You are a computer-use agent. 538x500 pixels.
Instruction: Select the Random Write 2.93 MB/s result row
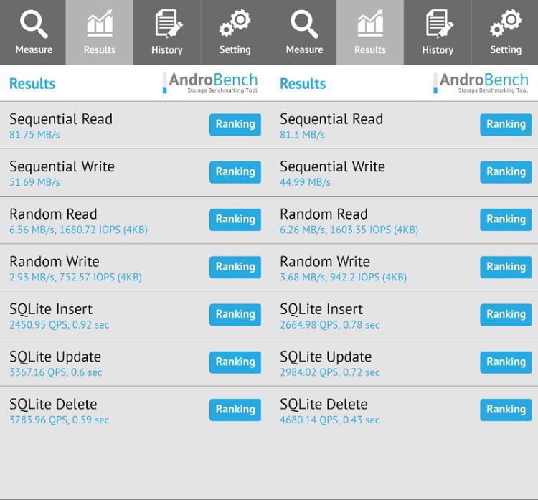pos(100,268)
